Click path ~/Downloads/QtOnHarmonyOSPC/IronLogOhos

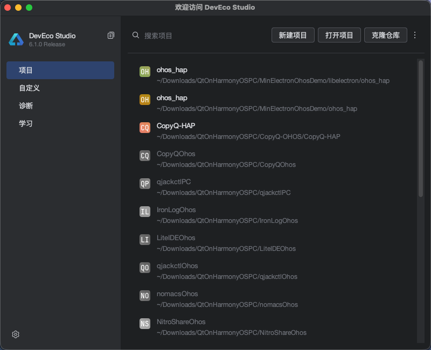(x=227, y=221)
